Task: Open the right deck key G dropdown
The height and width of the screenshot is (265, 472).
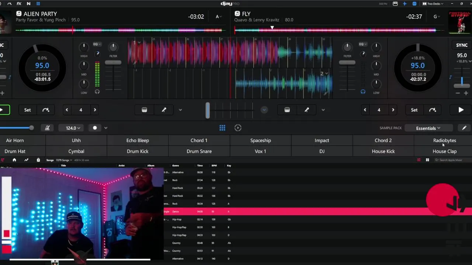Action: coord(436,17)
